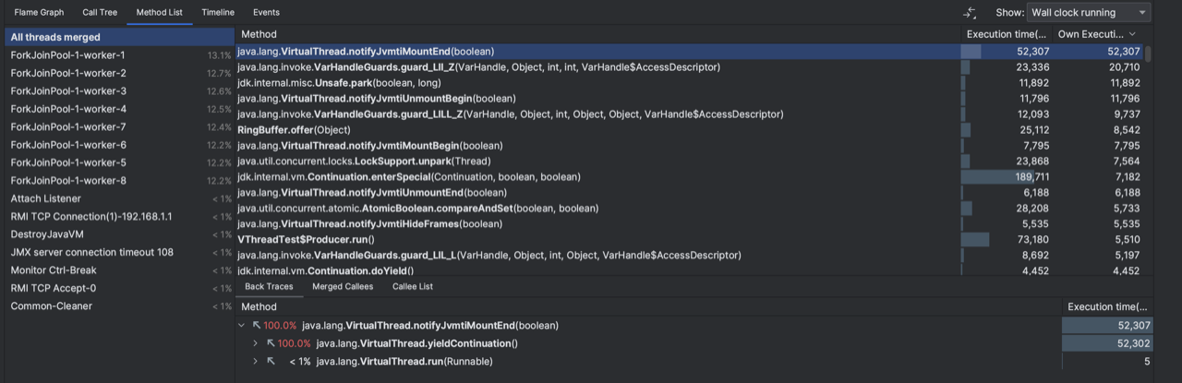Viewport: 1182px width, 383px height.
Task: Click the collapse/focus arrows icon beside Show
Action: coord(970,13)
